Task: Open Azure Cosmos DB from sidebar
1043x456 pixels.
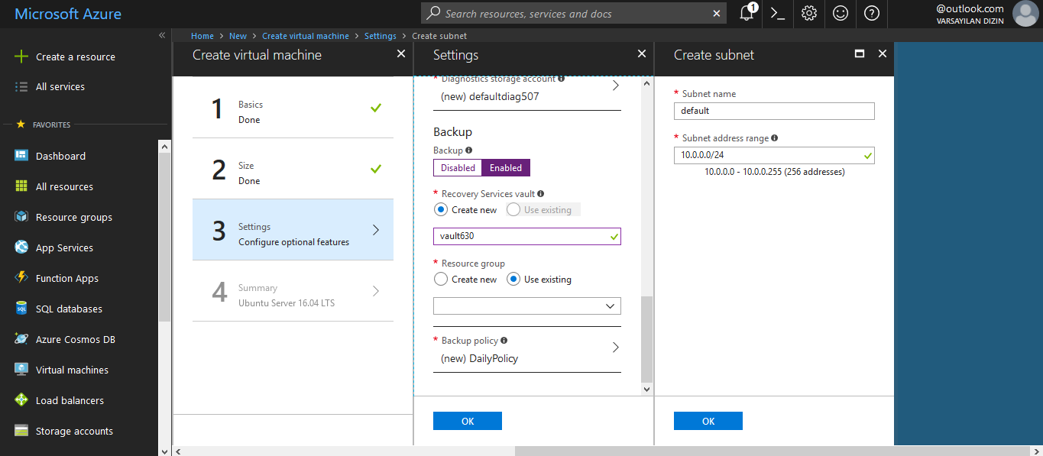Action: 75,339
